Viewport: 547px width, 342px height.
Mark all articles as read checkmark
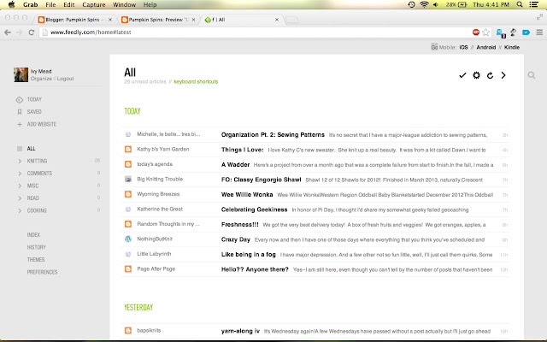click(x=462, y=75)
